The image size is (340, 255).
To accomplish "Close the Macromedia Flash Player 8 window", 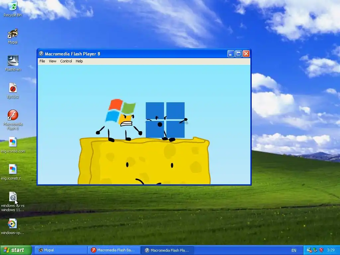I will point(246,53).
